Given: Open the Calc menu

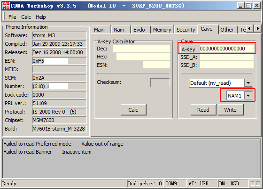Looking at the screenshot, I should click(26, 17).
